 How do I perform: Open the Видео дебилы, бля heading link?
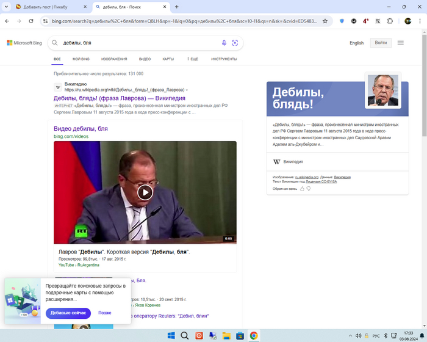[81, 128]
